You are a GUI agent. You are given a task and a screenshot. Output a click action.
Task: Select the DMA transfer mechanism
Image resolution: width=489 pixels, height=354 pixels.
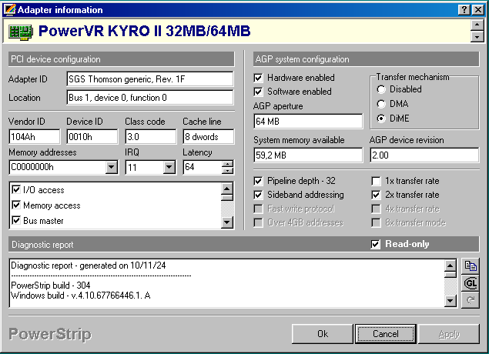382,104
